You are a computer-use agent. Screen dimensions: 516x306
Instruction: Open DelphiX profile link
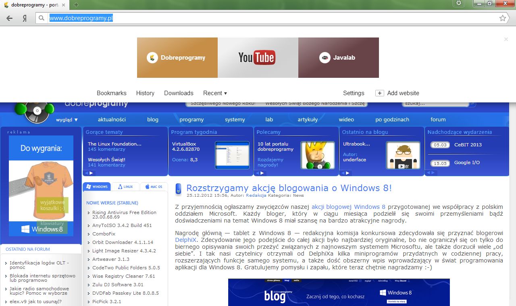click(x=185, y=239)
